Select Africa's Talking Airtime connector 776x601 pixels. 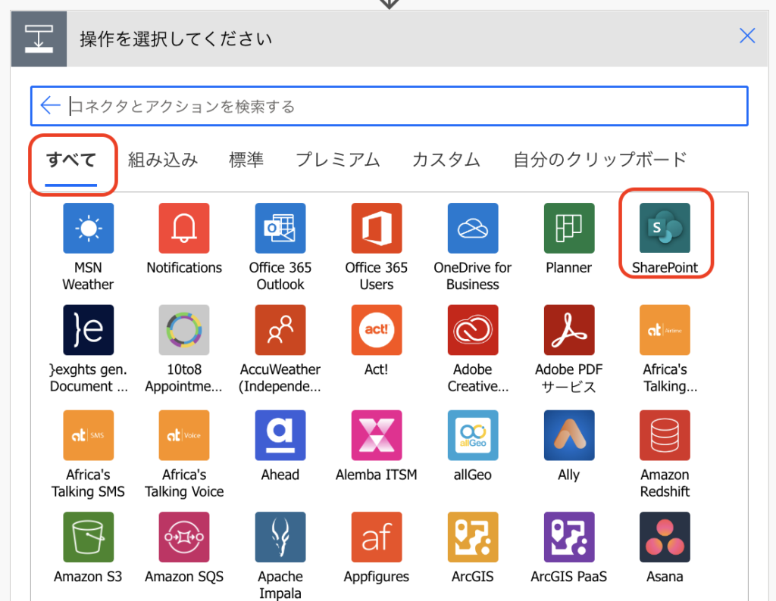point(665,330)
